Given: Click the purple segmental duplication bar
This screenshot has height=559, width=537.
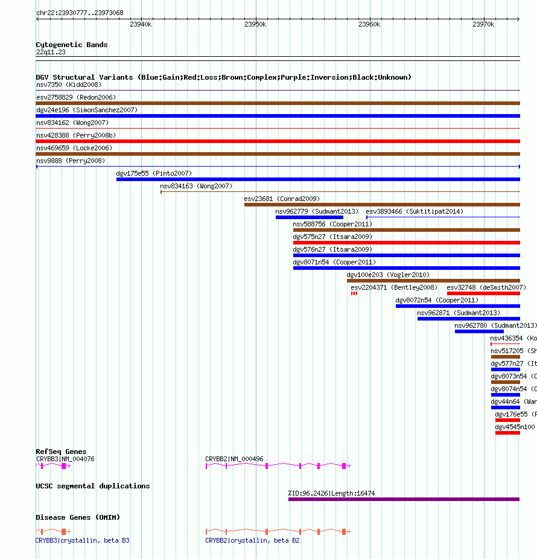Looking at the screenshot, I should point(404,499).
